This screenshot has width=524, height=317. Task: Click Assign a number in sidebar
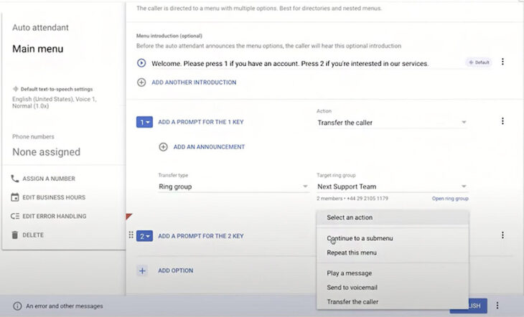(49, 179)
